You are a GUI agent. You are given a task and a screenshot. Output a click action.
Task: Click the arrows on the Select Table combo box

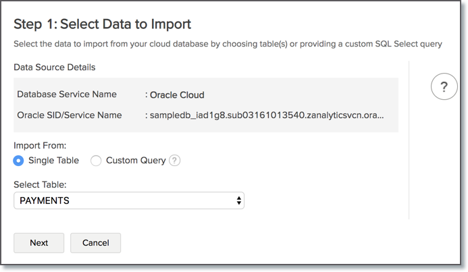[x=238, y=200]
